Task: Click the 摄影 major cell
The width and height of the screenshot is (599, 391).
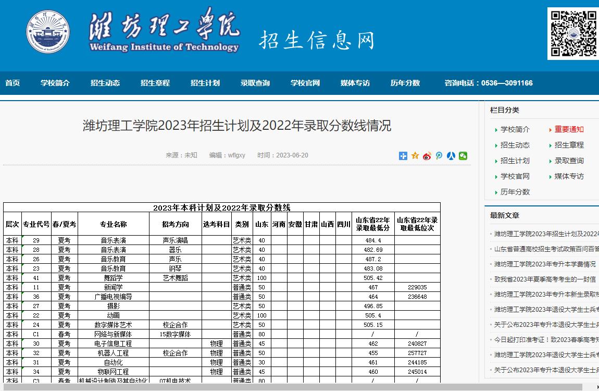Action: click(x=114, y=306)
